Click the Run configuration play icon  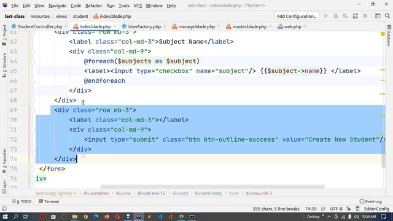(326, 16)
